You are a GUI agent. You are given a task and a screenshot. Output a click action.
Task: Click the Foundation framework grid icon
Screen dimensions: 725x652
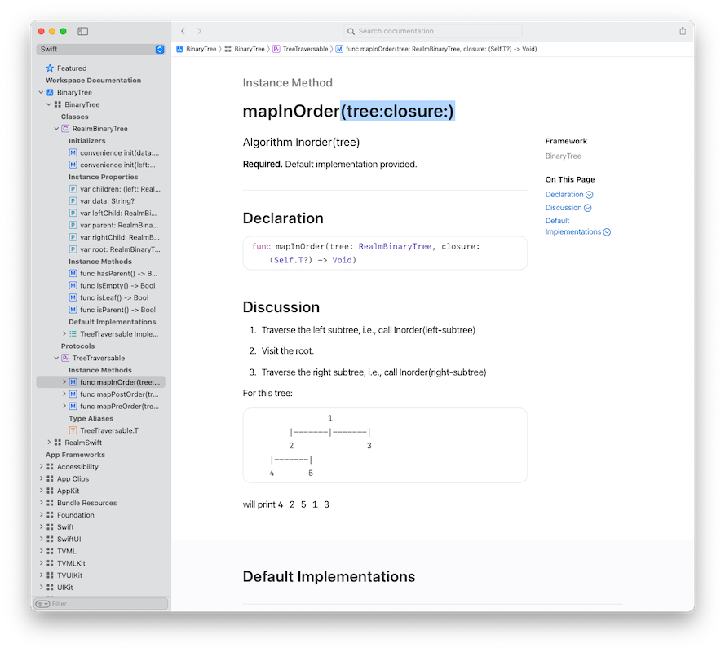click(x=50, y=515)
